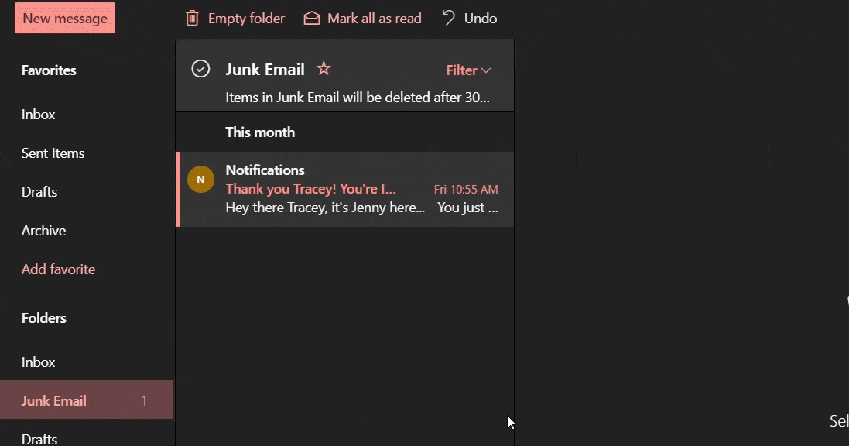This screenshot has width=849, height=446.
Task: Open Sent Items folder
Action: [x=53, y=153]
